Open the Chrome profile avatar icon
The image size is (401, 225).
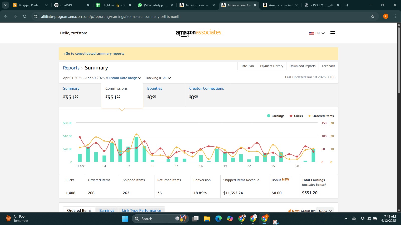click(x=386, y=16)
